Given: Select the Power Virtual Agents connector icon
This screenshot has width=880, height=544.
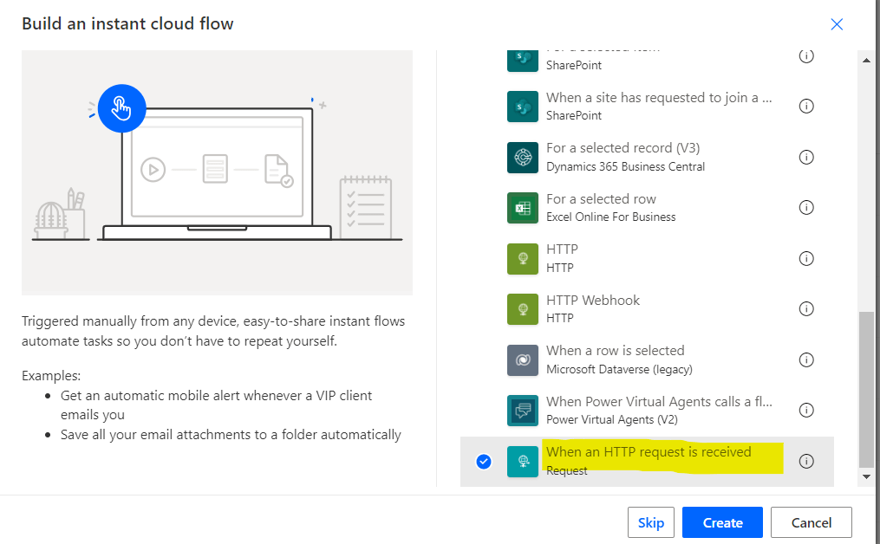Looking at the screenshot, I should click(x=523, y=410).
